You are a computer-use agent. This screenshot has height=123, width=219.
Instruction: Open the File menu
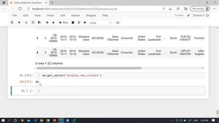pos(14,15)
